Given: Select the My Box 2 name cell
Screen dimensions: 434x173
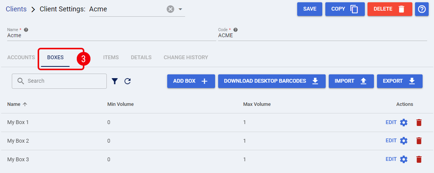Looking at the screenshot, I should click(18, 141).
